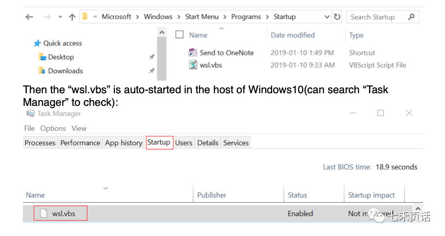Sort startup items by Publisher column
This screenshot has height=236, width=445.
coord(212,195)
